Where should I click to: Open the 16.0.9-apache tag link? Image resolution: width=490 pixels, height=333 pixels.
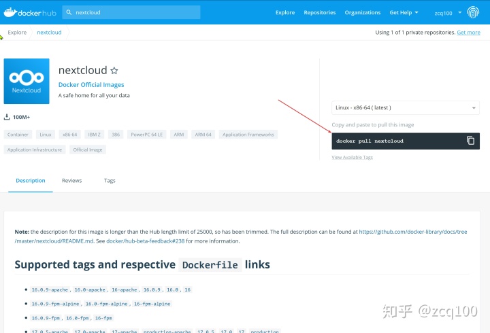pos(50,290)
